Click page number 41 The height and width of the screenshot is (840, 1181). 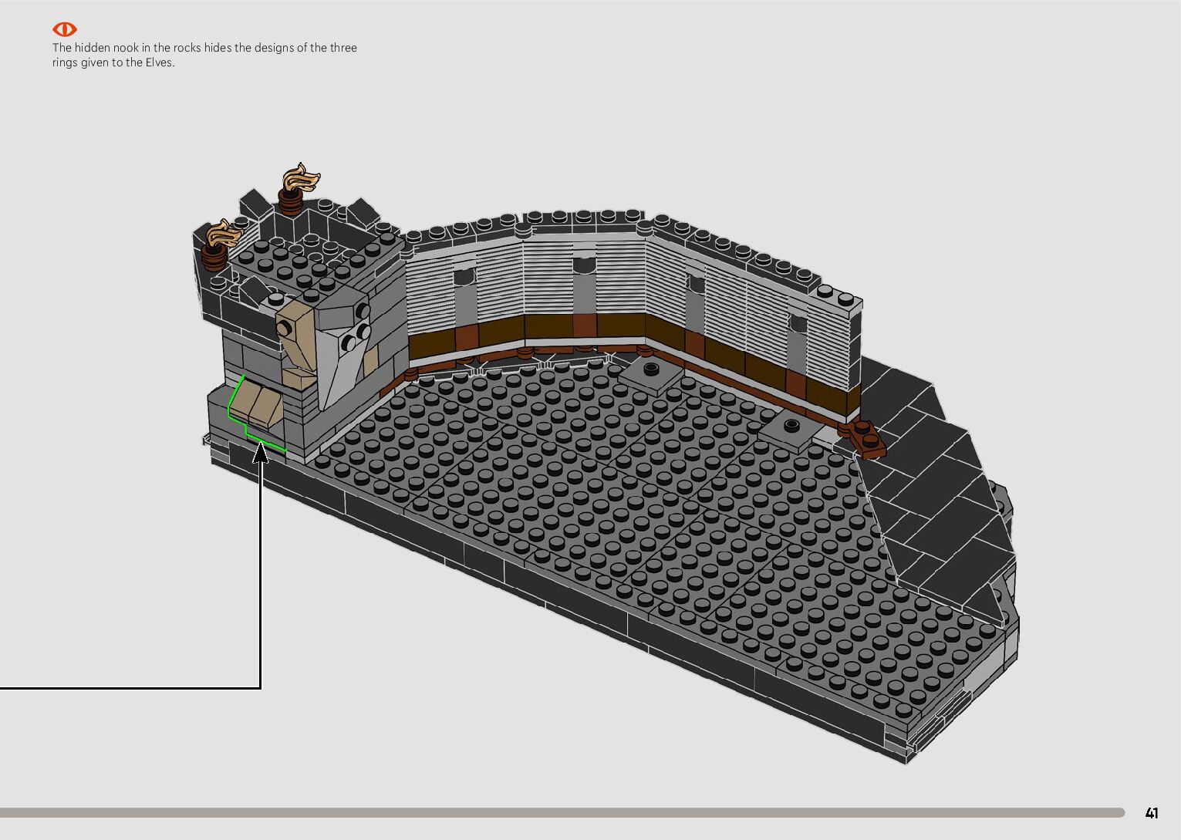point(1151,812)
